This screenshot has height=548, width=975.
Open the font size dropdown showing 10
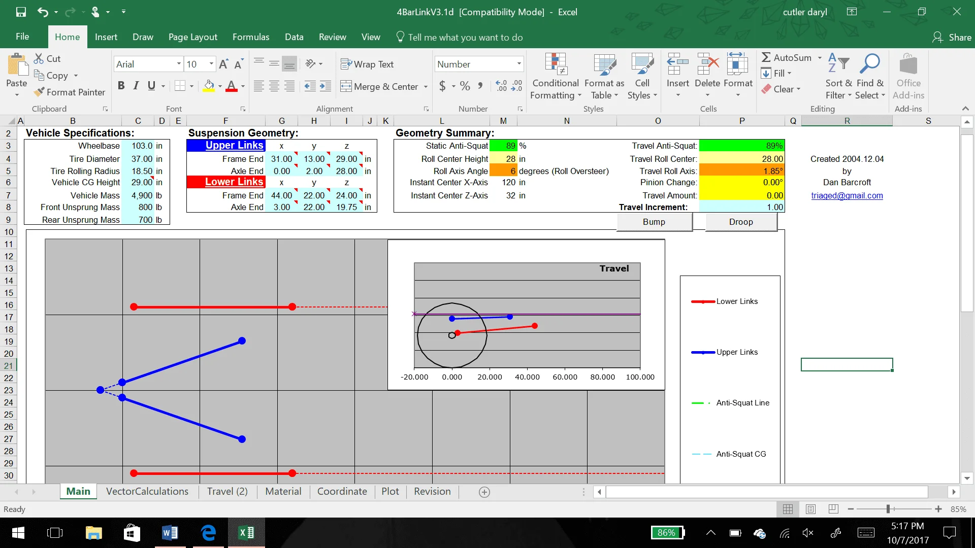211,64
